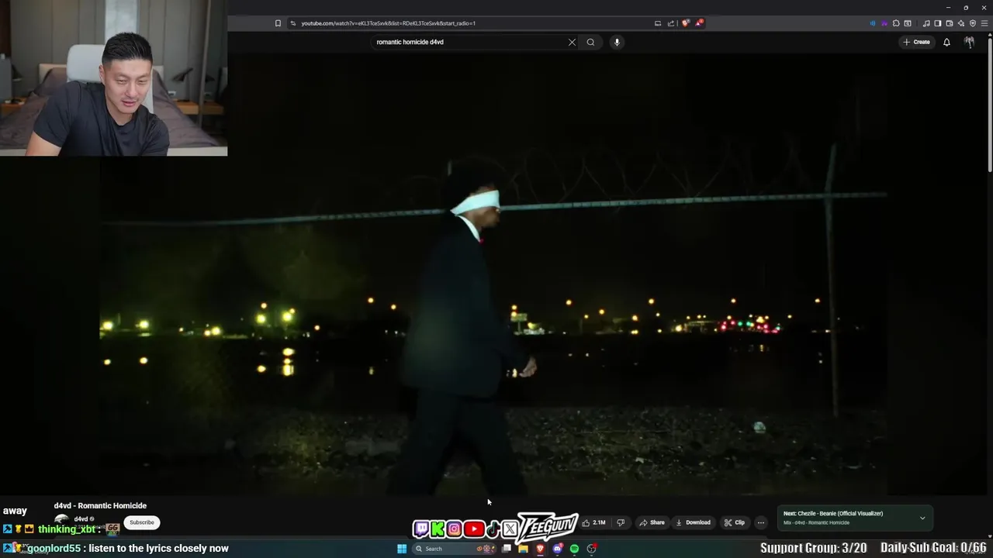Viewport: 993px width, 558px height.
Task: Click chat username thinking_xbt
Action: pos(67,529)
